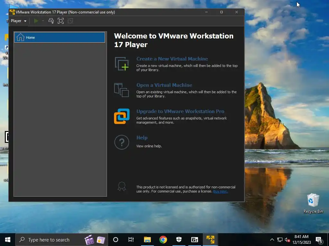Select Home in the library list

coord(59,37)
